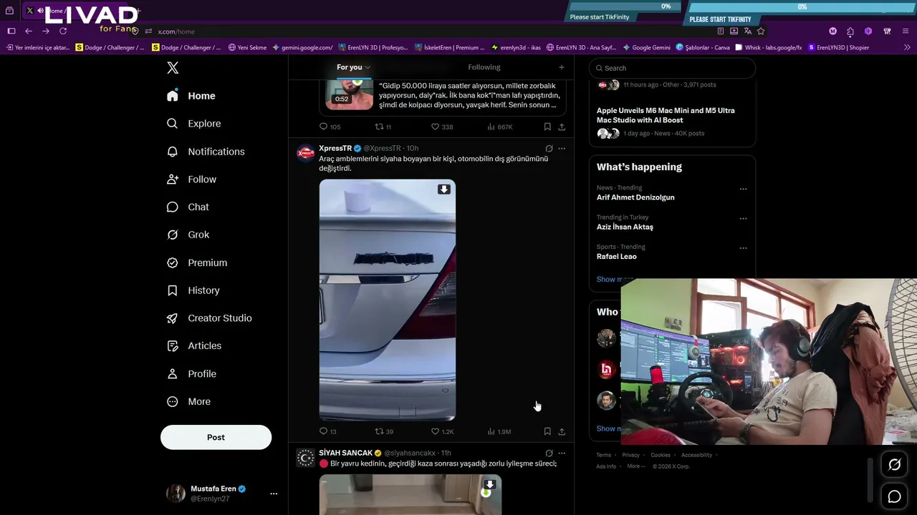
Task: Click the Grok icon on the SİYAH SANCAK post
Action: [x=549, y=453]
